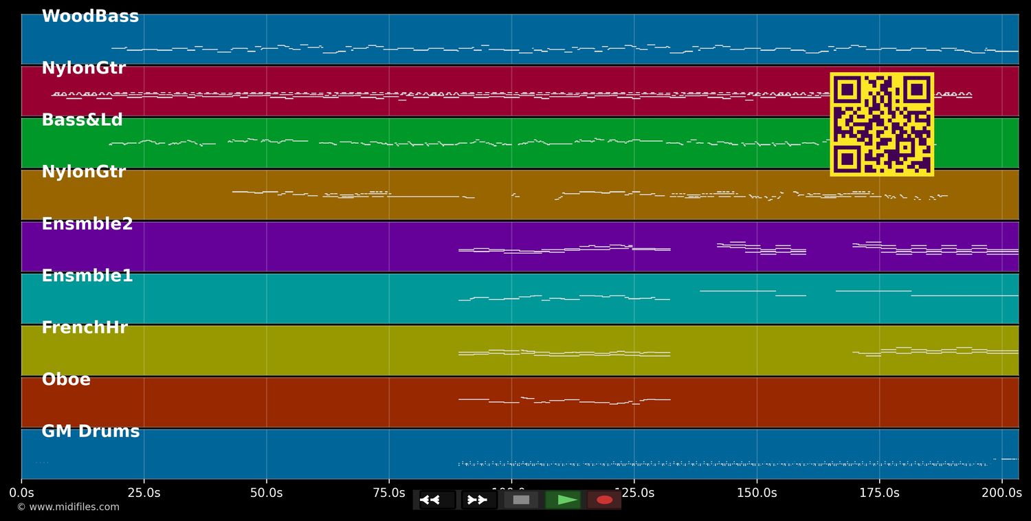Click the yellow QR code image
Image resolution: width=1031 pixels, height=521 pixels.
(881, 124)
